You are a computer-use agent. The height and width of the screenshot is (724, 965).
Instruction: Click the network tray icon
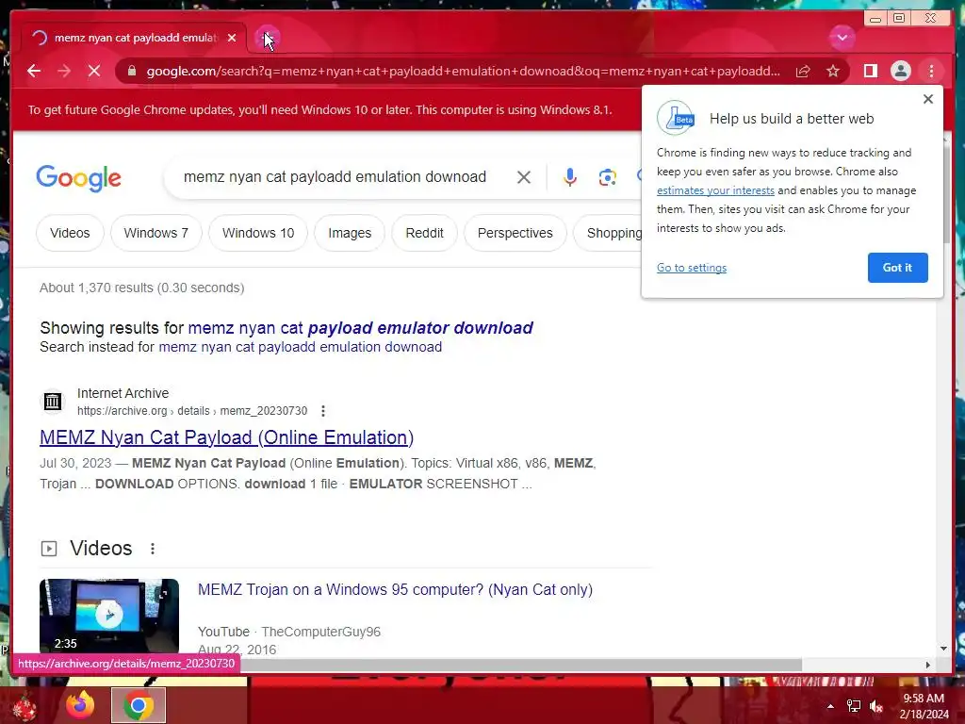point(853,706)
